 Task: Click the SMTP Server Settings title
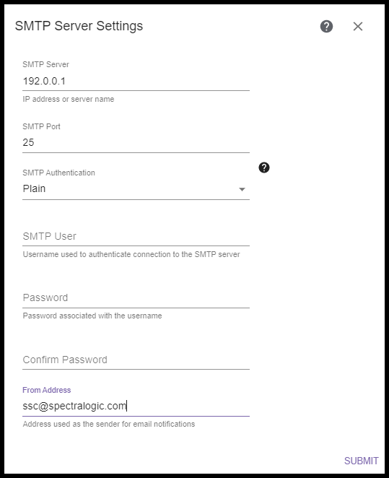(x=79, y=26)
